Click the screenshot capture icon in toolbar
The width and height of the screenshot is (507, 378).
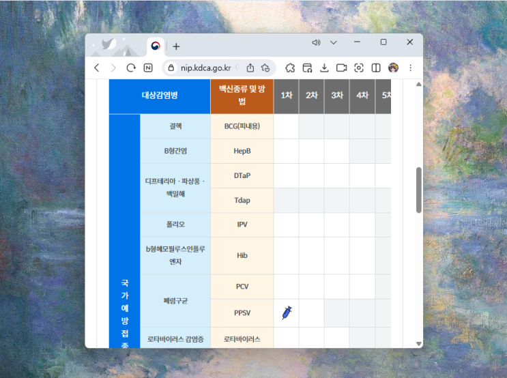click(x=359, y=68)
